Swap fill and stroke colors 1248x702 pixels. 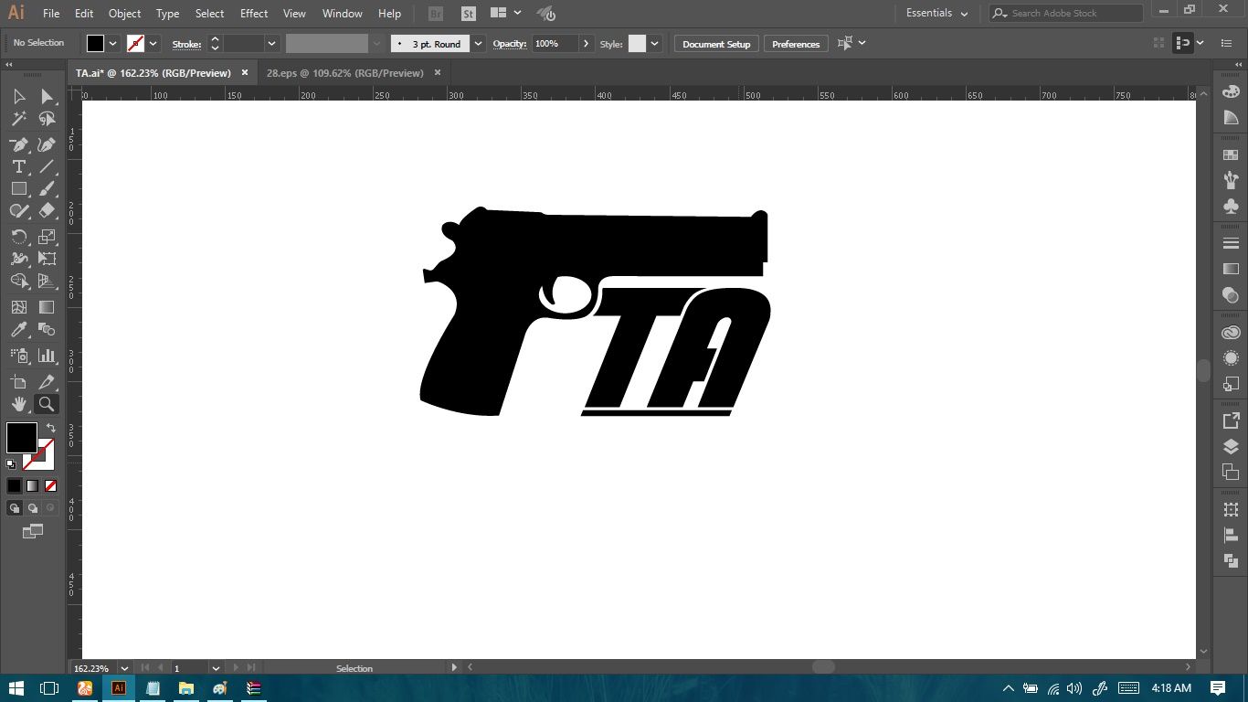50,428
